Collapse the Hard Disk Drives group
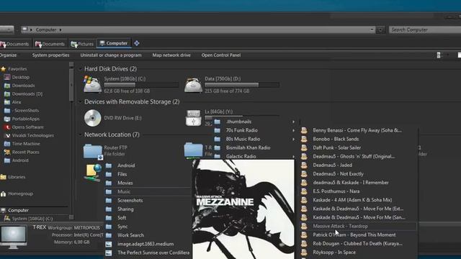 [x=80, y=69]
